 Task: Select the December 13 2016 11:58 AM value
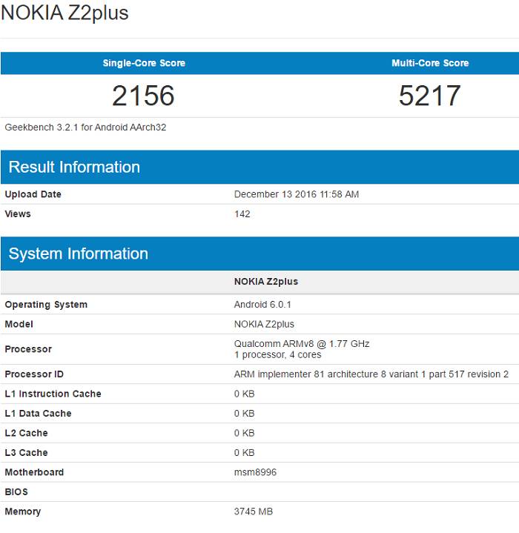click(x=297, y=194)
